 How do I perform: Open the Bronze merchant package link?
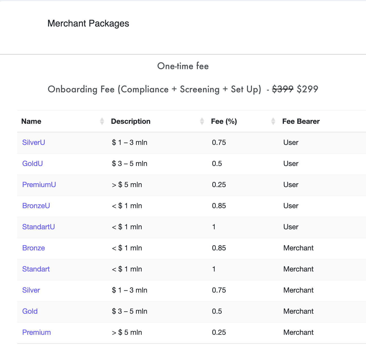34,248
